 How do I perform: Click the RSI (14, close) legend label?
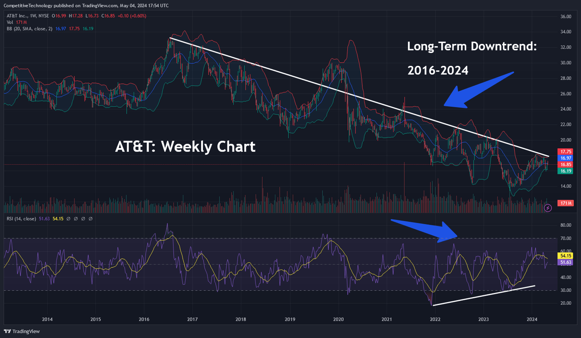pyautogui.click(x=21, y=219)
